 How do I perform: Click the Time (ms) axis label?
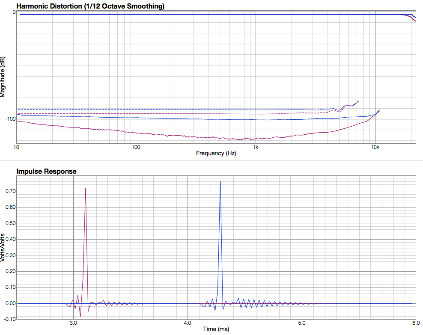coord(216,329)
